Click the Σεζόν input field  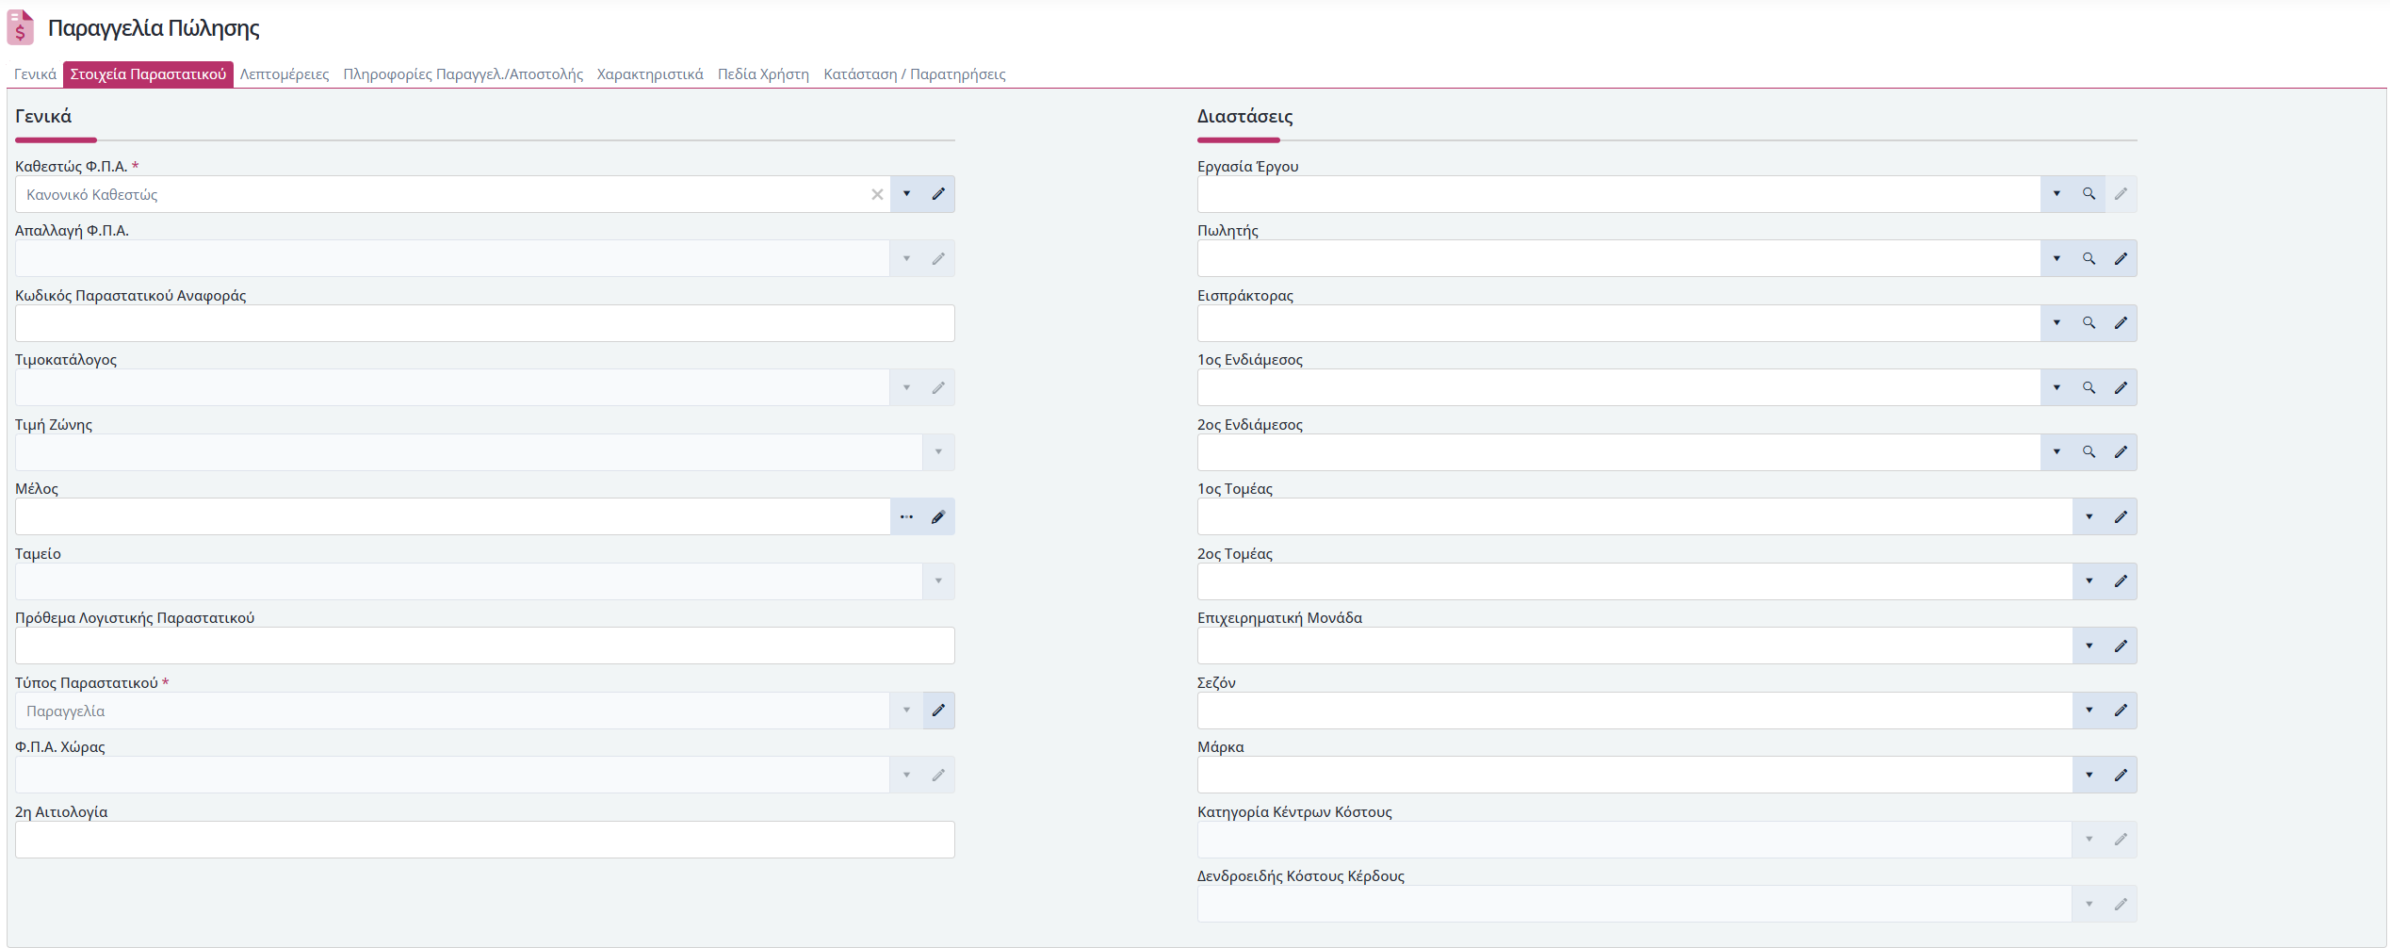click(1634, 711)
